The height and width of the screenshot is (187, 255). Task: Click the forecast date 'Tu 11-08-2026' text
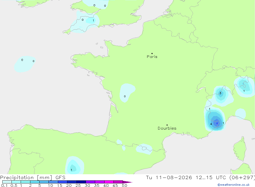(169, 177)
